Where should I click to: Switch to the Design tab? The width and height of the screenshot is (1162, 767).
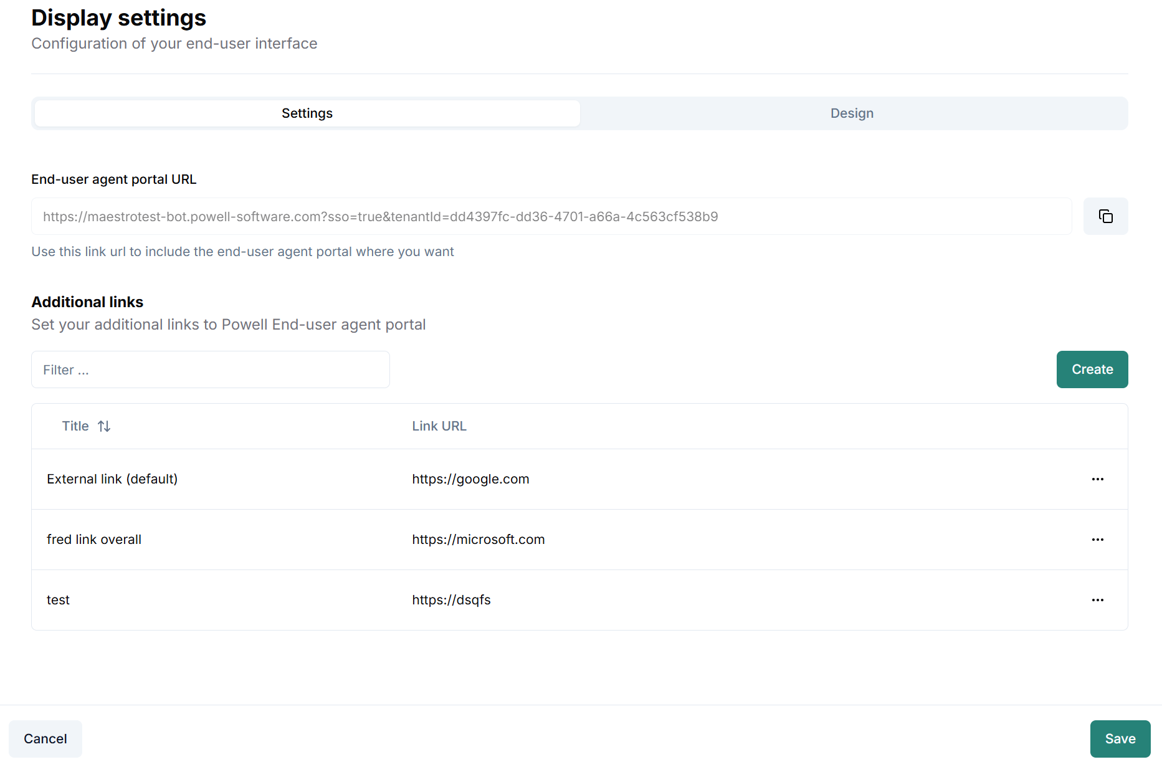(852, 113)
